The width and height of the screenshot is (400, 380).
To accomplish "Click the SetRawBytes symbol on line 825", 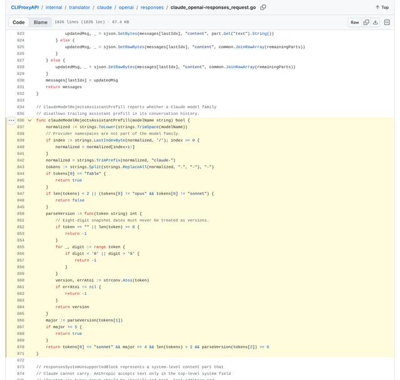I will click(131, 47).
